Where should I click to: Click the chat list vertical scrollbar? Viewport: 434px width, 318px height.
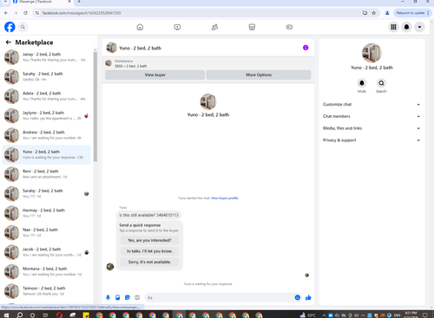(95, 107)
